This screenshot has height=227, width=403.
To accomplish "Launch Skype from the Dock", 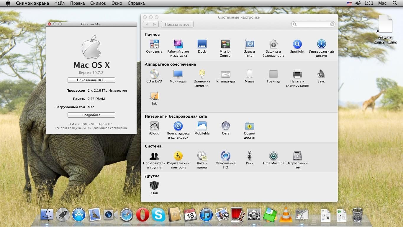I will (158, 215).
